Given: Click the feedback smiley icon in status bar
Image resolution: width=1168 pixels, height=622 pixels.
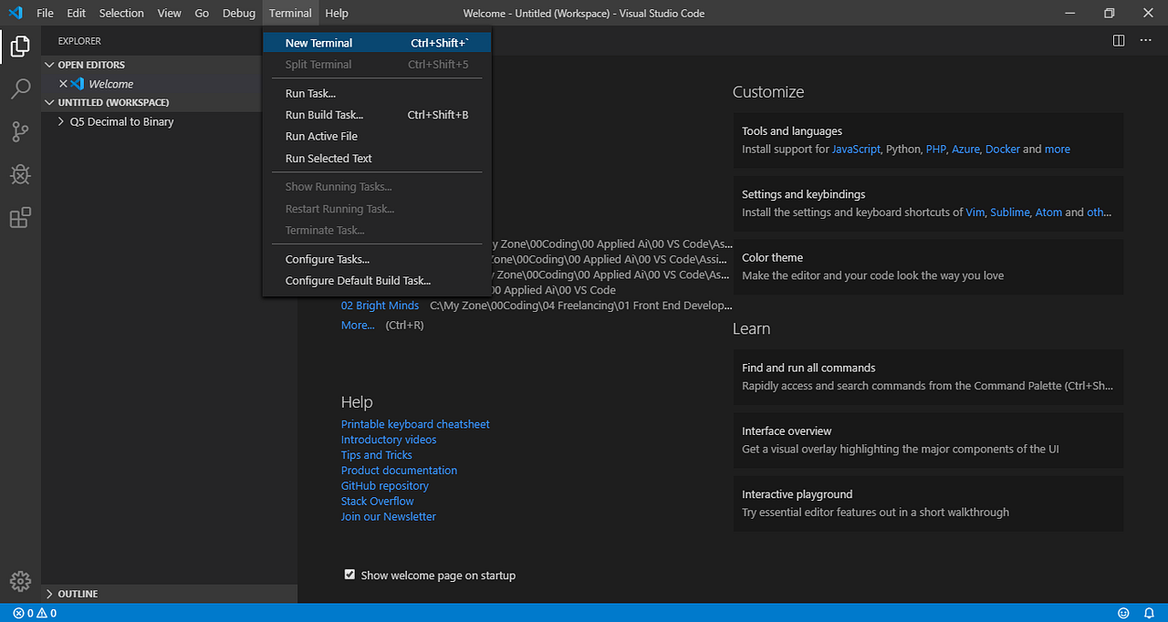Looking at the screenshot, I should point(1123,613).
